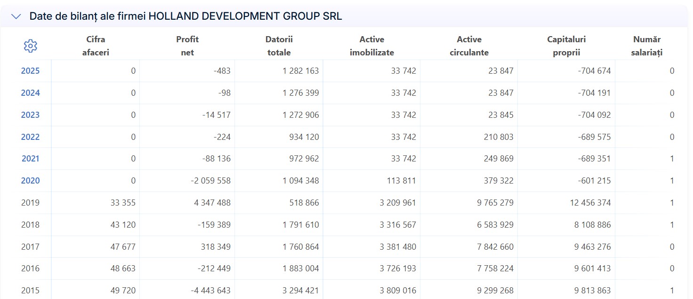Select the 2023 debts value 1 272 906
This screenshot has height=299, width=693.
301,115
